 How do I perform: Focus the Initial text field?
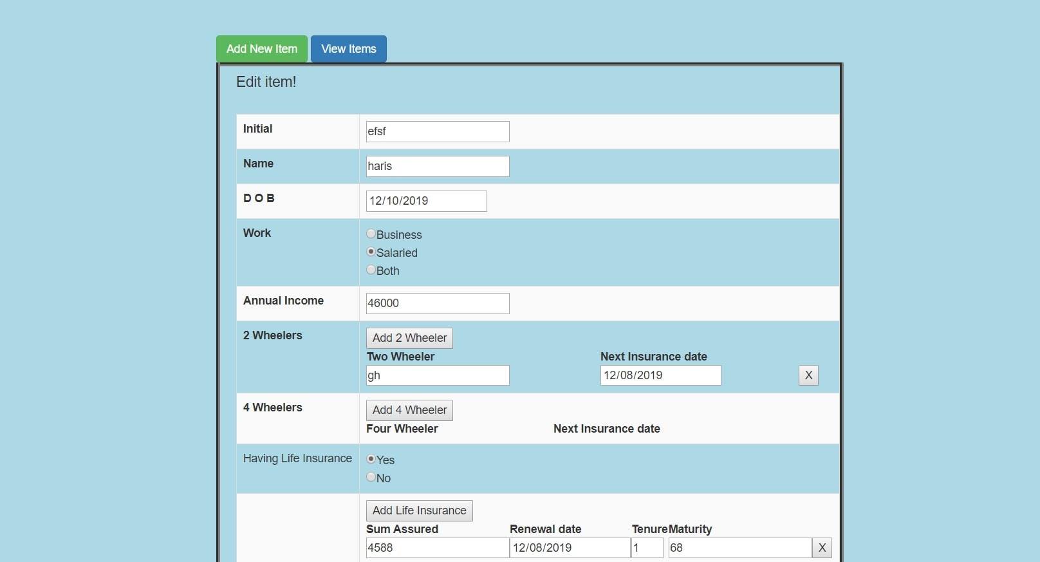(x=438, y=131)
